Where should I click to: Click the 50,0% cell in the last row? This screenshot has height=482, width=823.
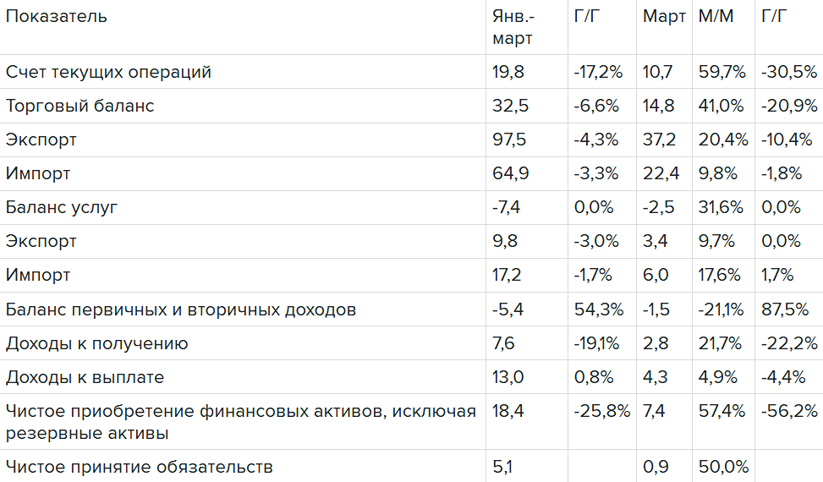(x=722, y=466)
